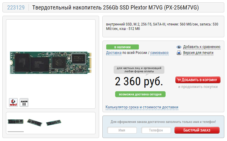Click the eye icon beside compare link
The height and width of the screenshot is (141, 227).
179,47
